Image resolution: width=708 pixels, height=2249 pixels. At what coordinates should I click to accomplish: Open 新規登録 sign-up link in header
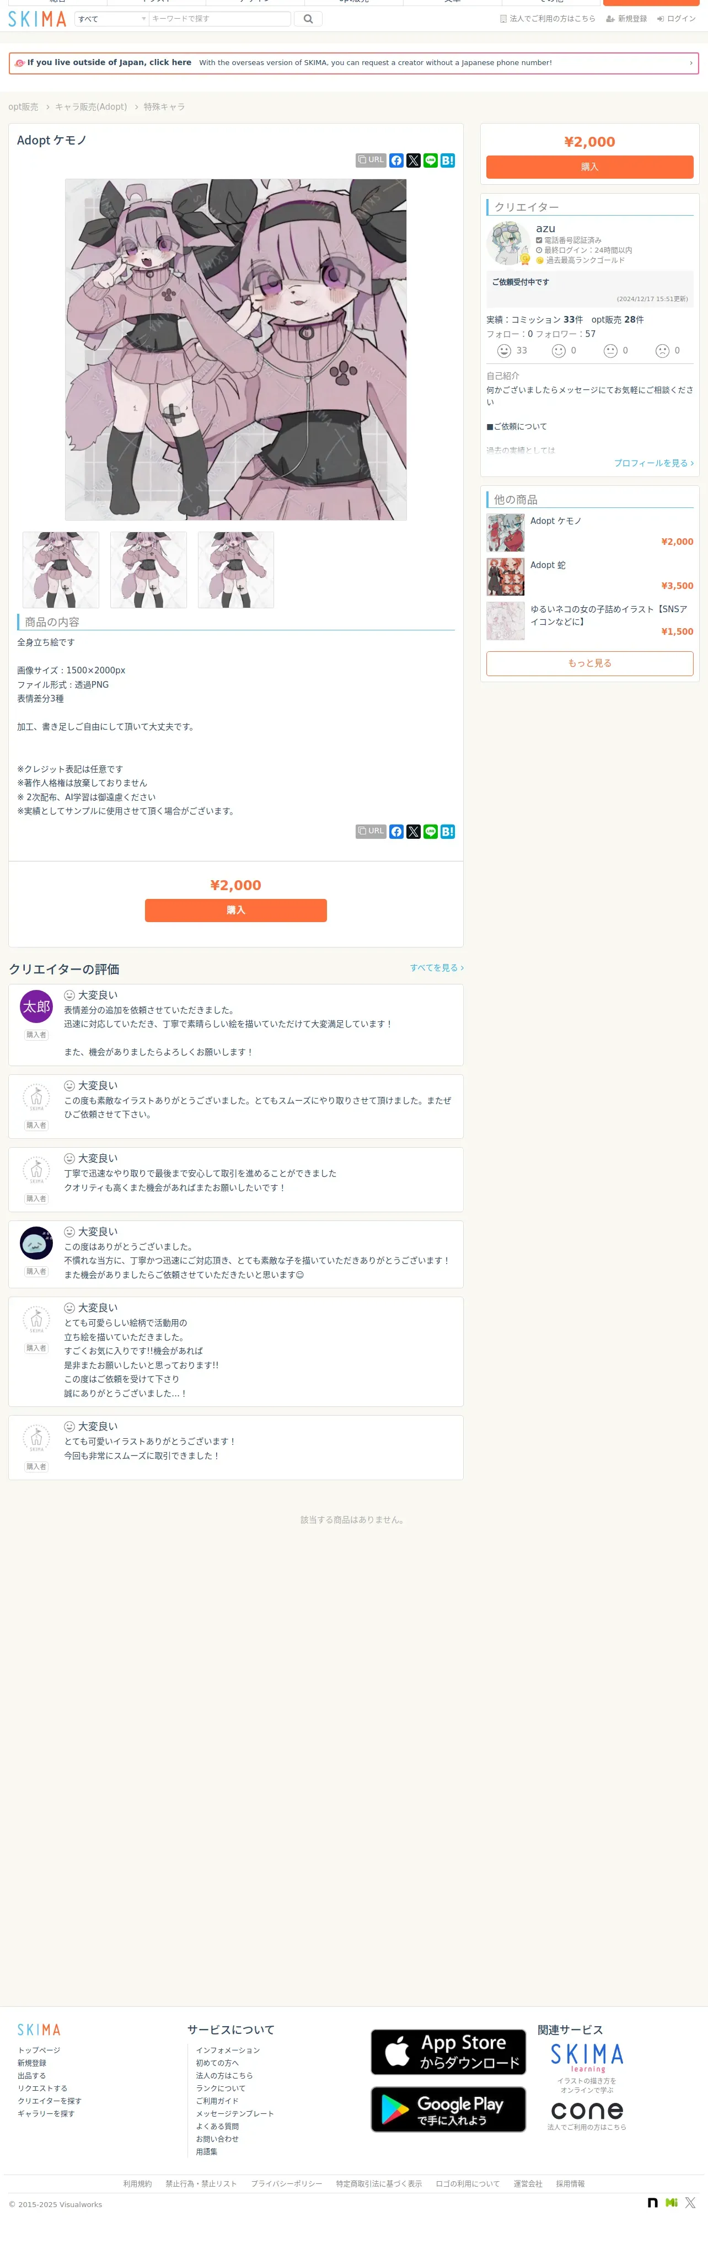(627, 18)
